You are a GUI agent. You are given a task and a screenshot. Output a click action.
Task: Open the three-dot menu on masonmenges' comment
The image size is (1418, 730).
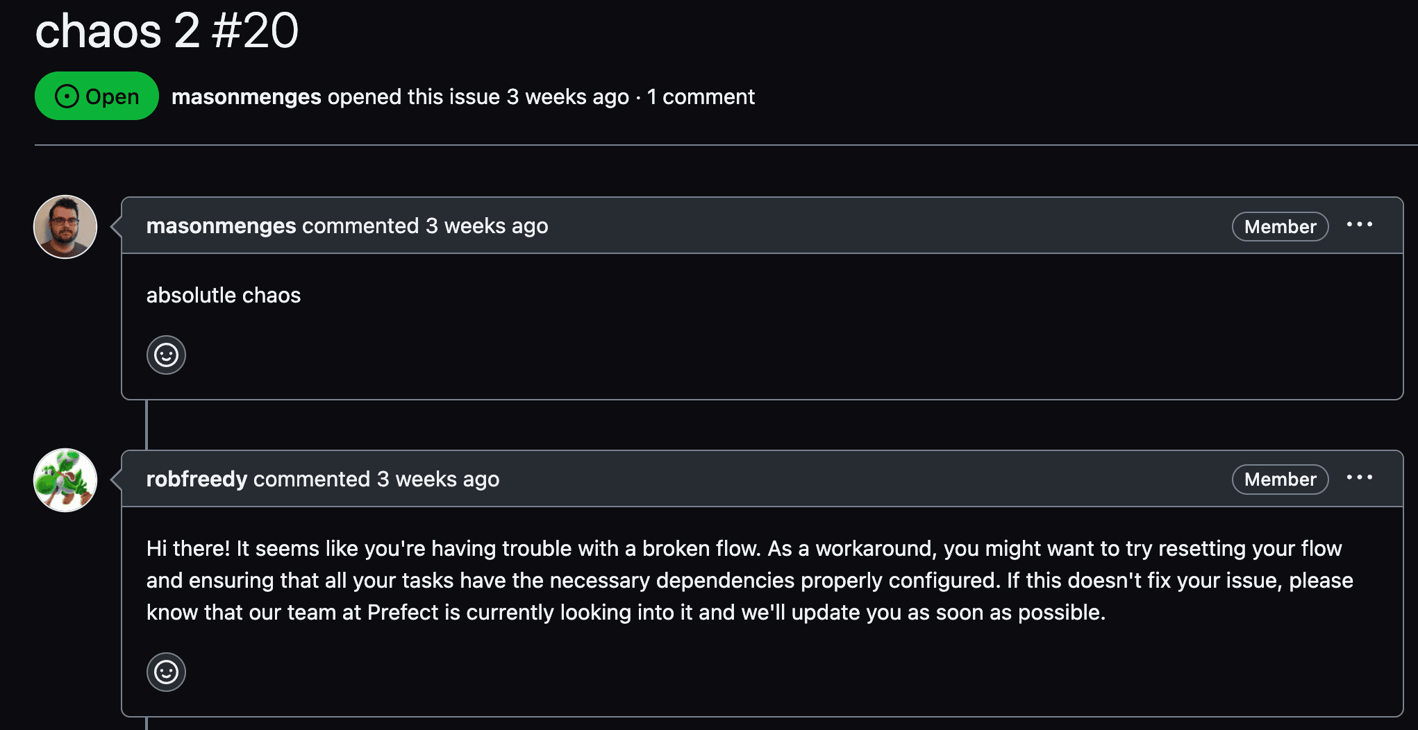coord(1359,225)
